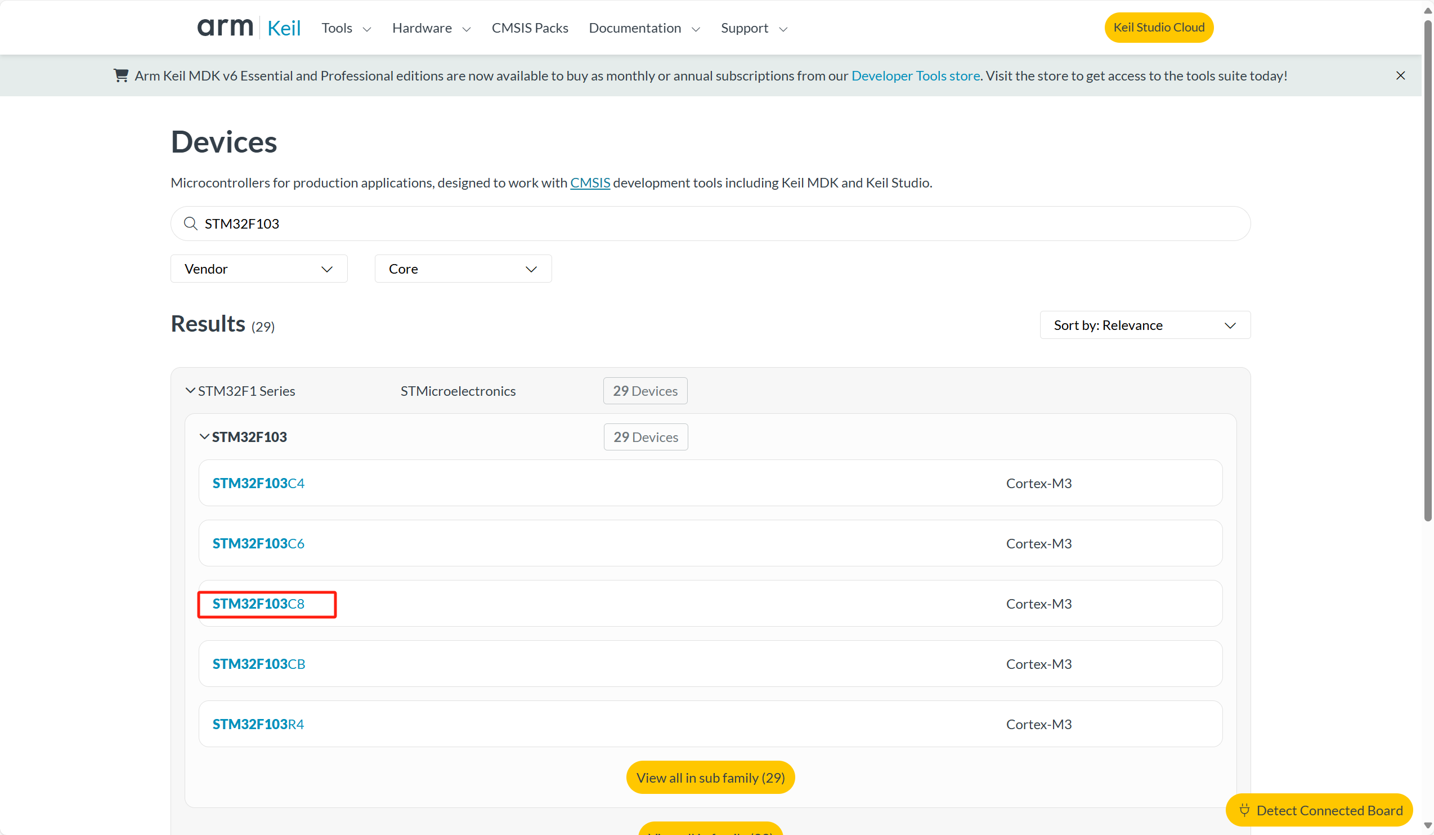Open the Support menu
Screen dimensions: 1434x835
[754, 28]
